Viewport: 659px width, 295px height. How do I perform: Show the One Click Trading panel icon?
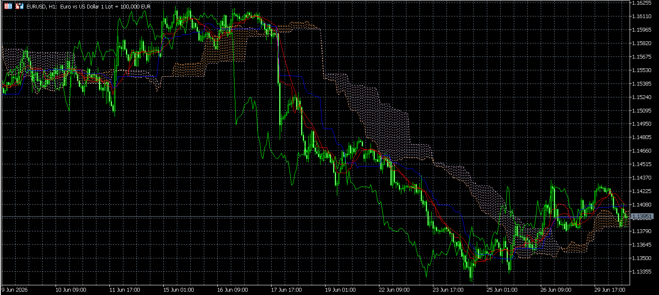[19, 6]
